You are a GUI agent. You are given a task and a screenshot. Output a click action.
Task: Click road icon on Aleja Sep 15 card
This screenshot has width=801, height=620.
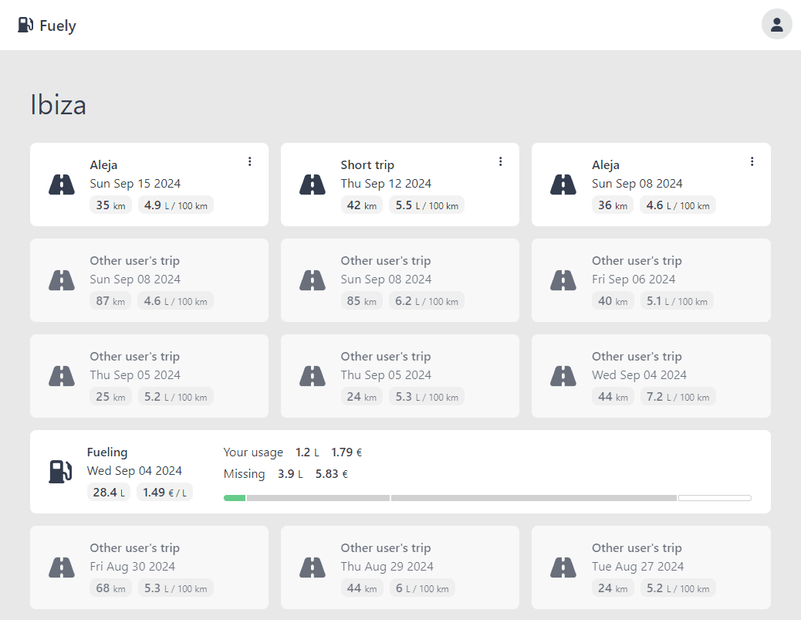[x=62, y=185]
